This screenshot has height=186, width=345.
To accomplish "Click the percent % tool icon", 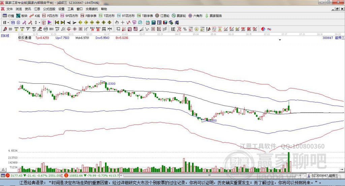I will (x=185, y=29).
